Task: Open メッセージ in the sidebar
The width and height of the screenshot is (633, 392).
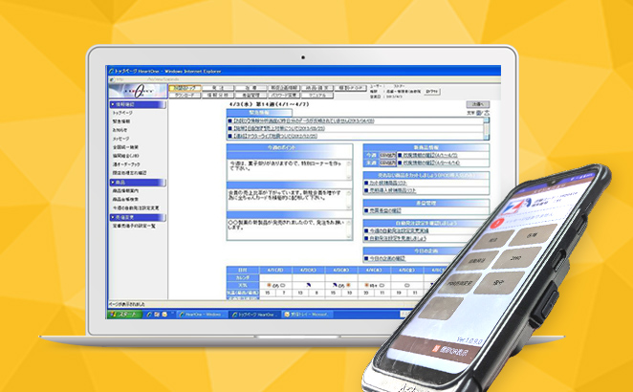Action: click(121, 139)
